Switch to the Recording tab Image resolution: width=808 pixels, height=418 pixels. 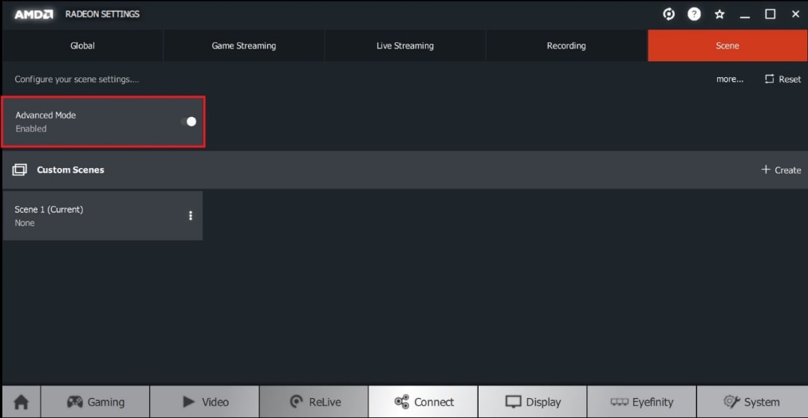click(x=566, y=46)
